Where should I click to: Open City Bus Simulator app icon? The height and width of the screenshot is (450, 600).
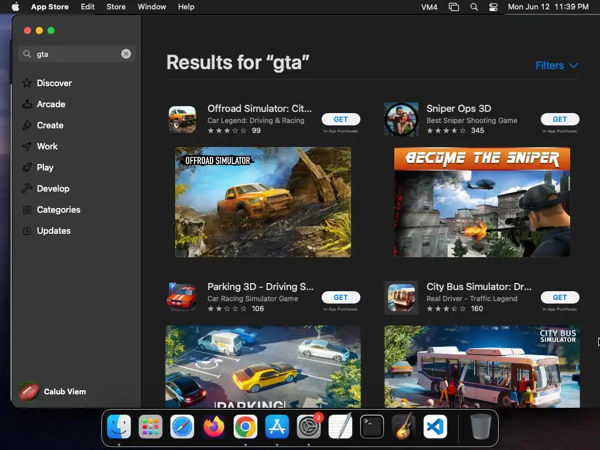click(401, 297)
